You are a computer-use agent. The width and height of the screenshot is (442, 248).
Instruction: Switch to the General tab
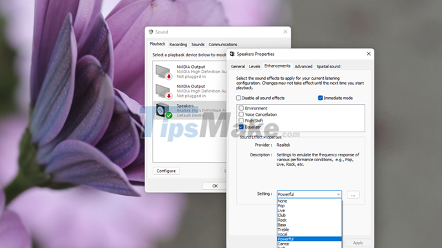pyautogui.click(x=238, y=66)
